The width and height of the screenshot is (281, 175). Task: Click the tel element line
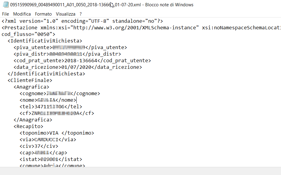pos(51,107)
